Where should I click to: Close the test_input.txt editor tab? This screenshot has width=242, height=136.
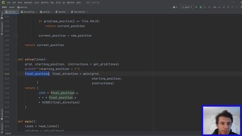coord(87,12)
